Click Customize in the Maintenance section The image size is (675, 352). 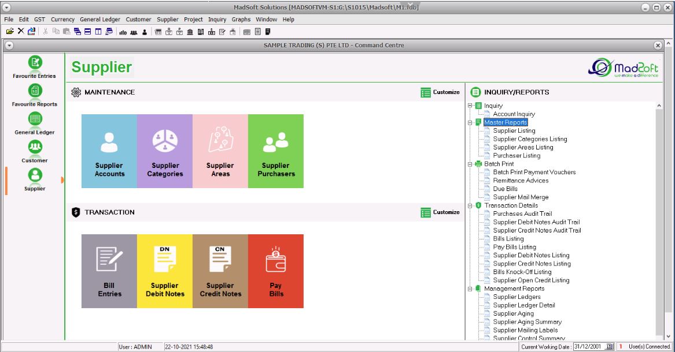[x=440, y=92]
